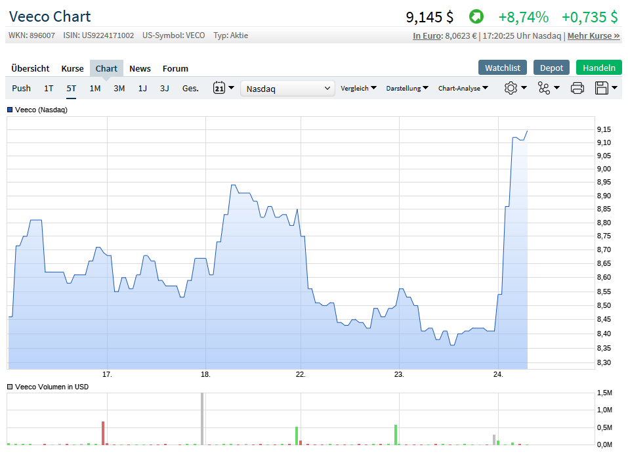Open the Darstellung dropdown

408,88
